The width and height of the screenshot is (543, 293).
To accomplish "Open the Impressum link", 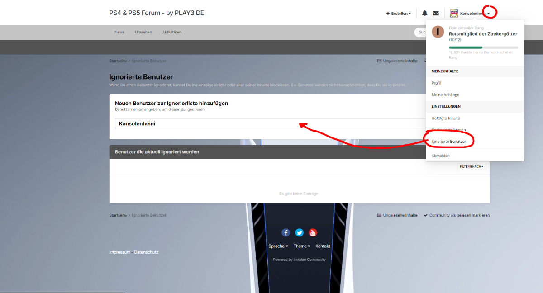I will [x=120, y=252].
